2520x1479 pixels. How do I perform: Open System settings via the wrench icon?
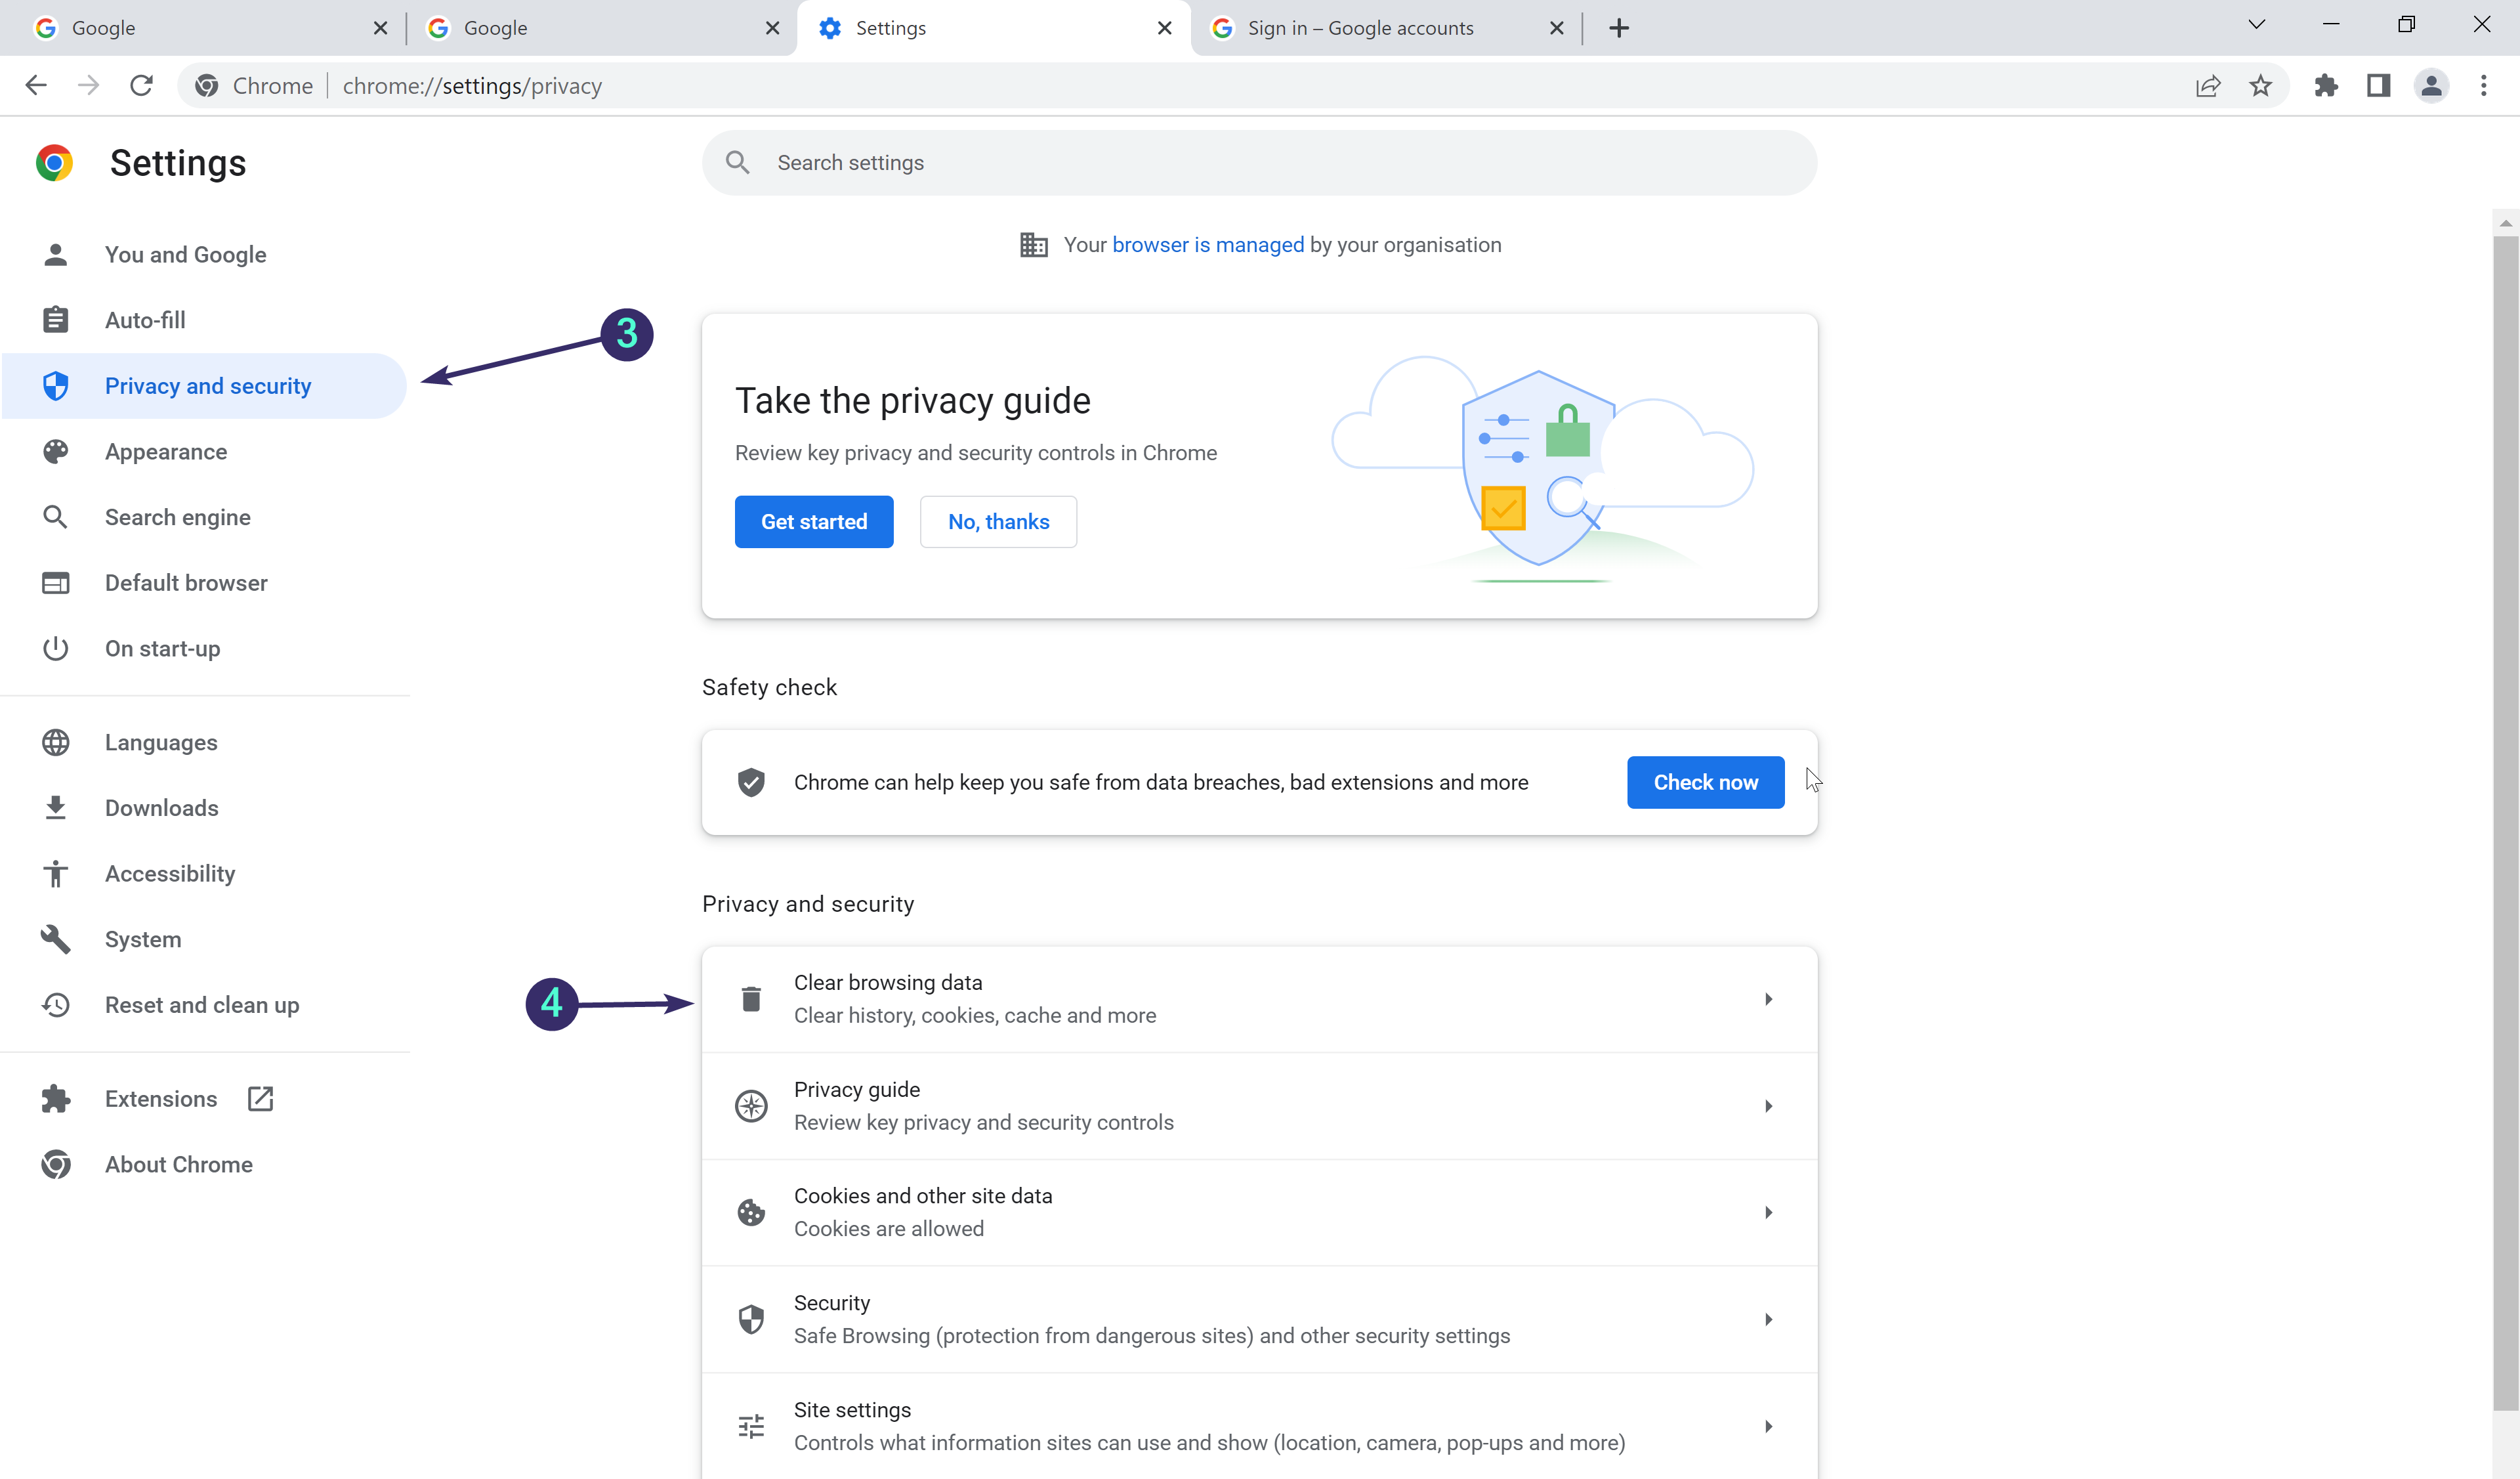(x=56, y=938)
